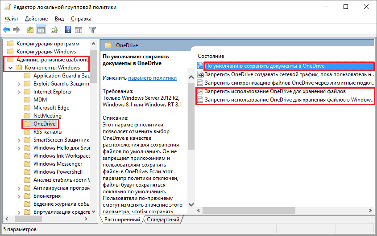Expand the Виртуализация средств node
Image resolution: width=377 pixels, height=236 pixels.
click(x=19, y=212)
